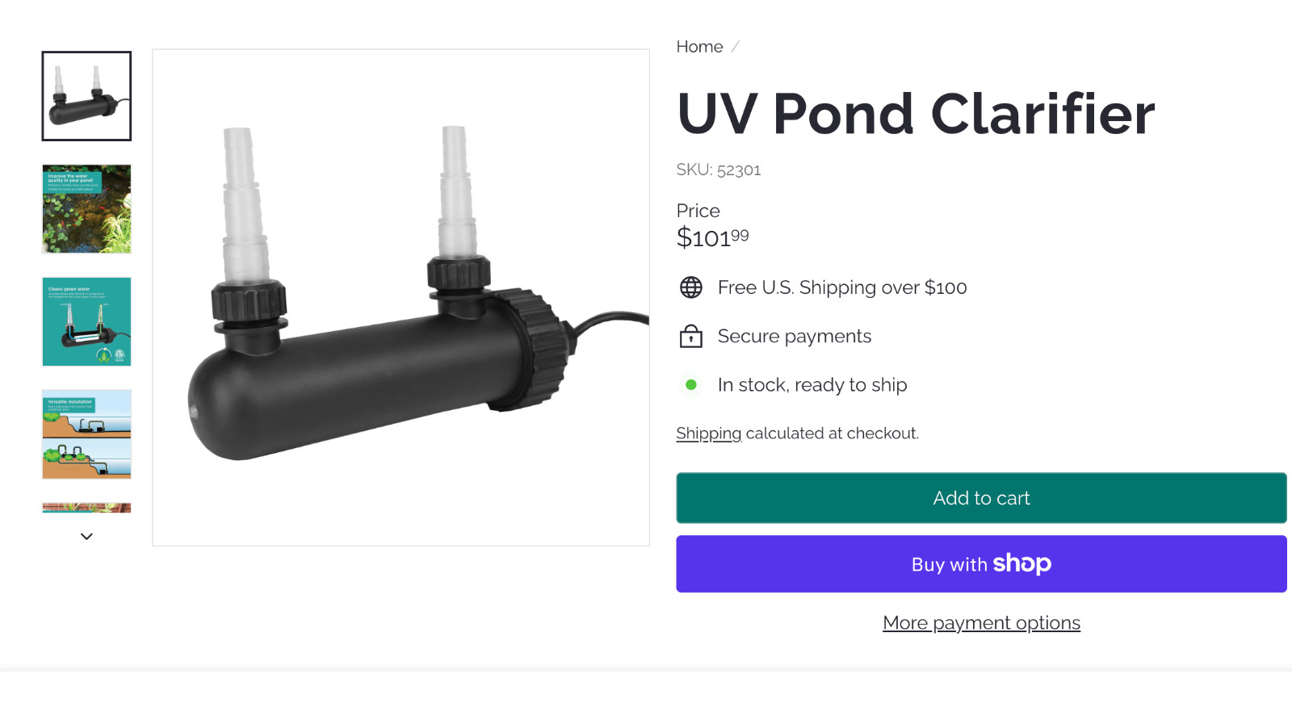Click the Shop logo in the purple button

tap(1021, 564)
